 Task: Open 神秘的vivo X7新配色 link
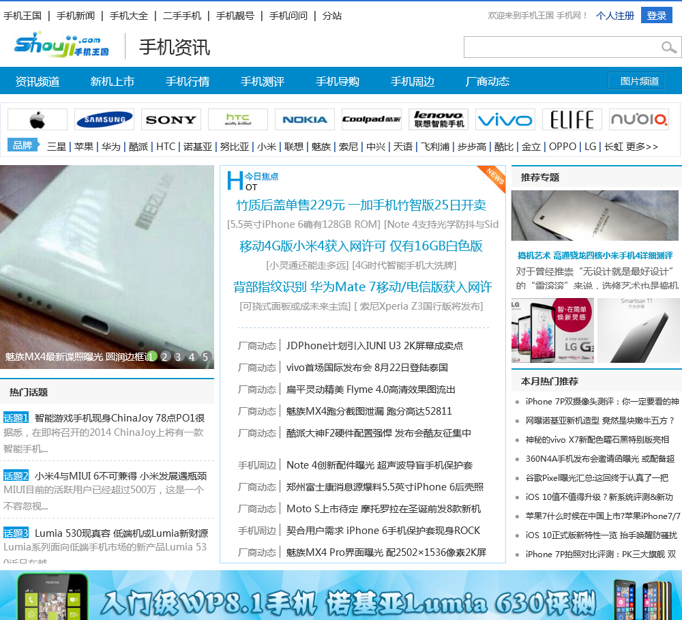click(597, 440)
